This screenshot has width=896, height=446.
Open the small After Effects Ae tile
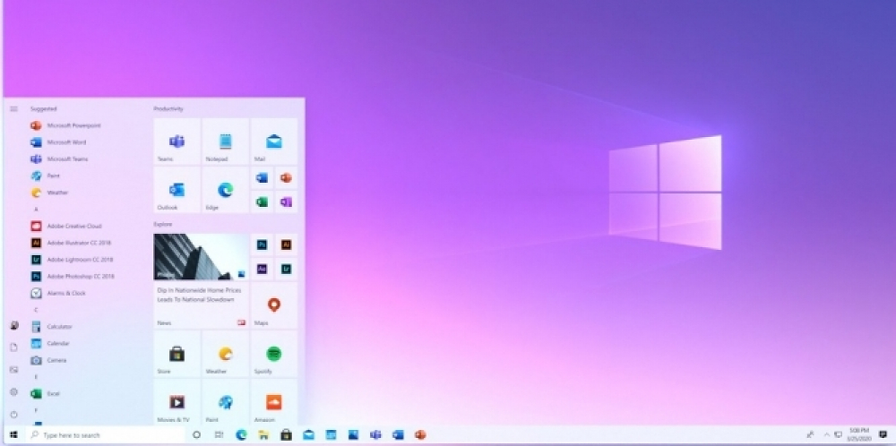pyautogui.click(x=263, y=269)
